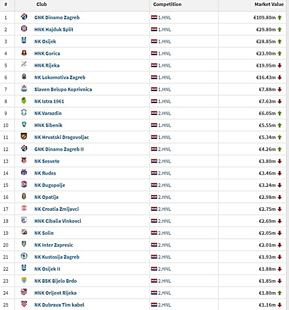The image size is (289, 310).
Task: Click the HNK Gorica club crest
Action: click(24, 53)
